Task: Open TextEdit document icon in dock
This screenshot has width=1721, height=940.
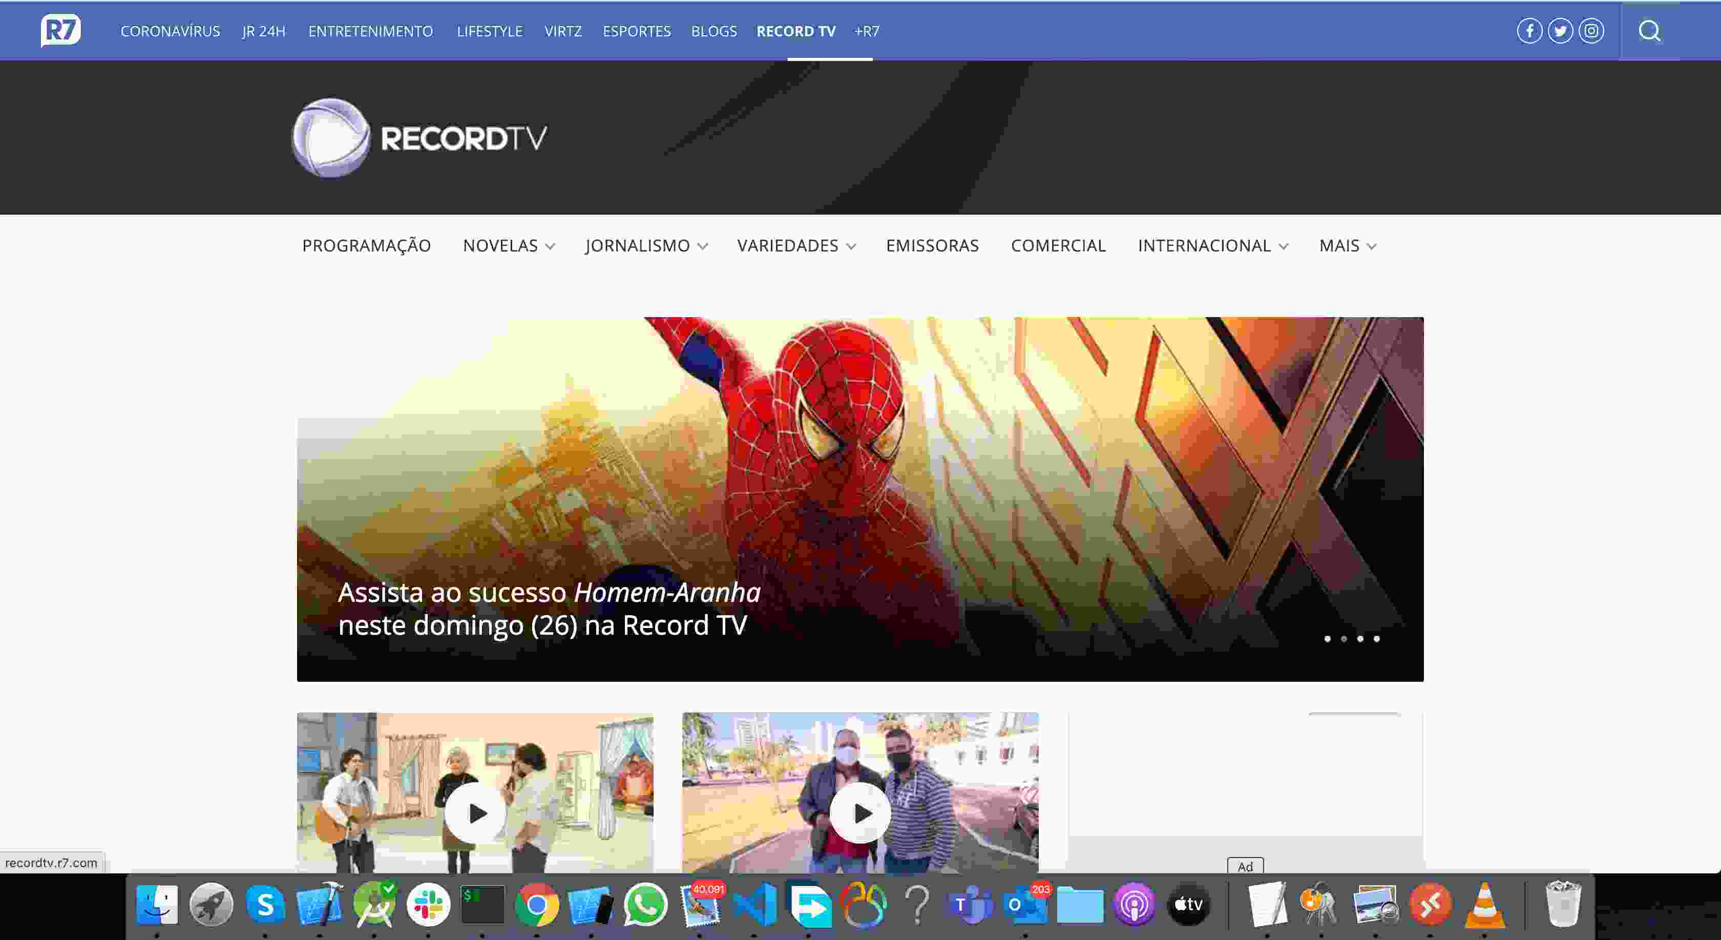Action: point(1266,905)
